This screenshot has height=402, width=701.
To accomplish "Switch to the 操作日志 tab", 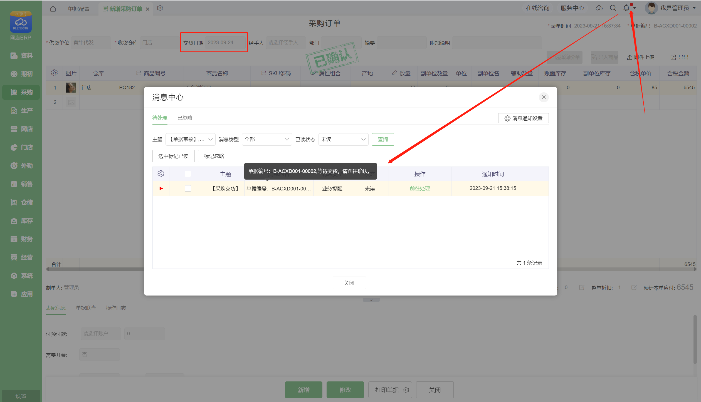I will [x=116, y=308].
